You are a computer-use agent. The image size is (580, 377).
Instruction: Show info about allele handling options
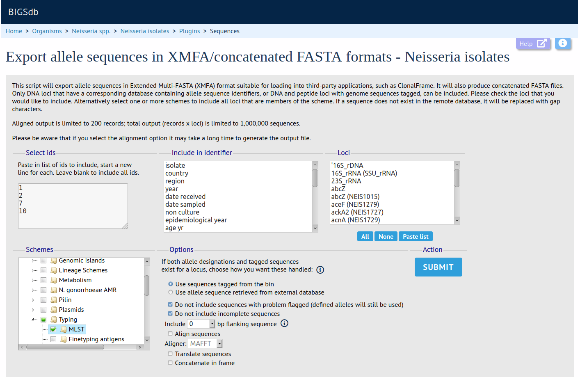pyautogui.click(x=320, y=270)
